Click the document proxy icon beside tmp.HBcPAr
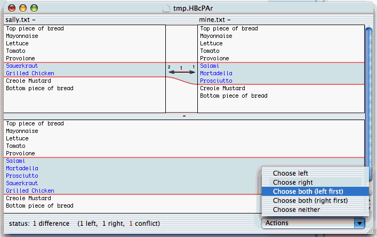The width and height of the screenshot is (377, 237). 166,8
